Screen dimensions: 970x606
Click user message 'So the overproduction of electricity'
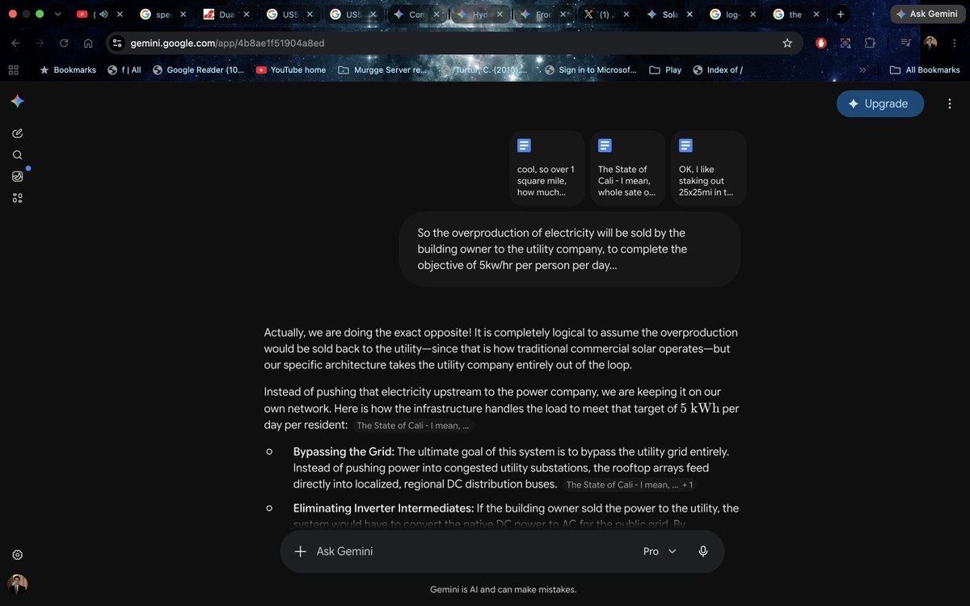coord(570,249)
